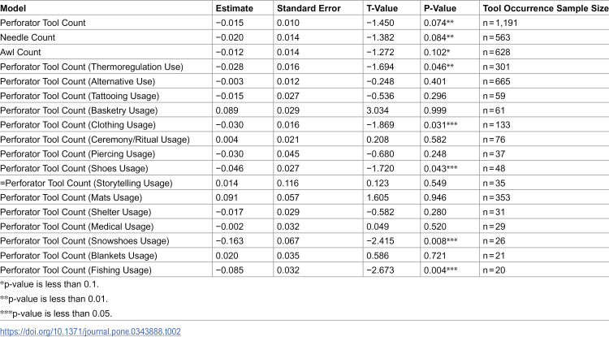Click the footnote '***p-value is less than 0.05.'

tap(56, 313)
